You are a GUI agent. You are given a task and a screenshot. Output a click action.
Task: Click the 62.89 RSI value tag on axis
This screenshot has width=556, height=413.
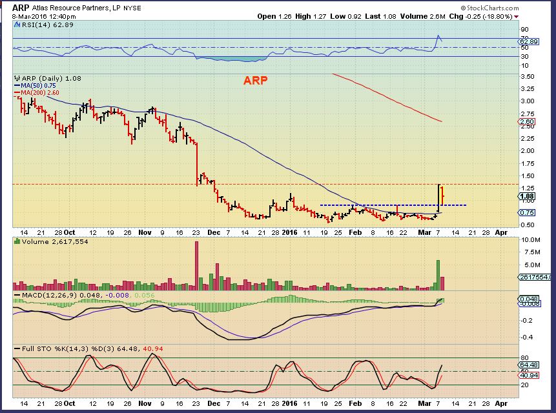[x=530, y=42]
